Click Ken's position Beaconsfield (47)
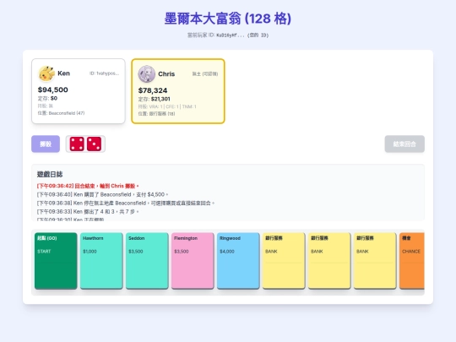 [61, 113]
